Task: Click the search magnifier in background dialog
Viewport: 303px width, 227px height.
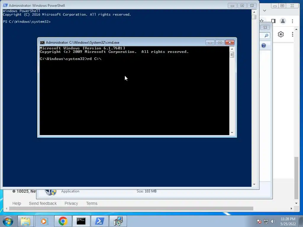Action: coord(266,35)
